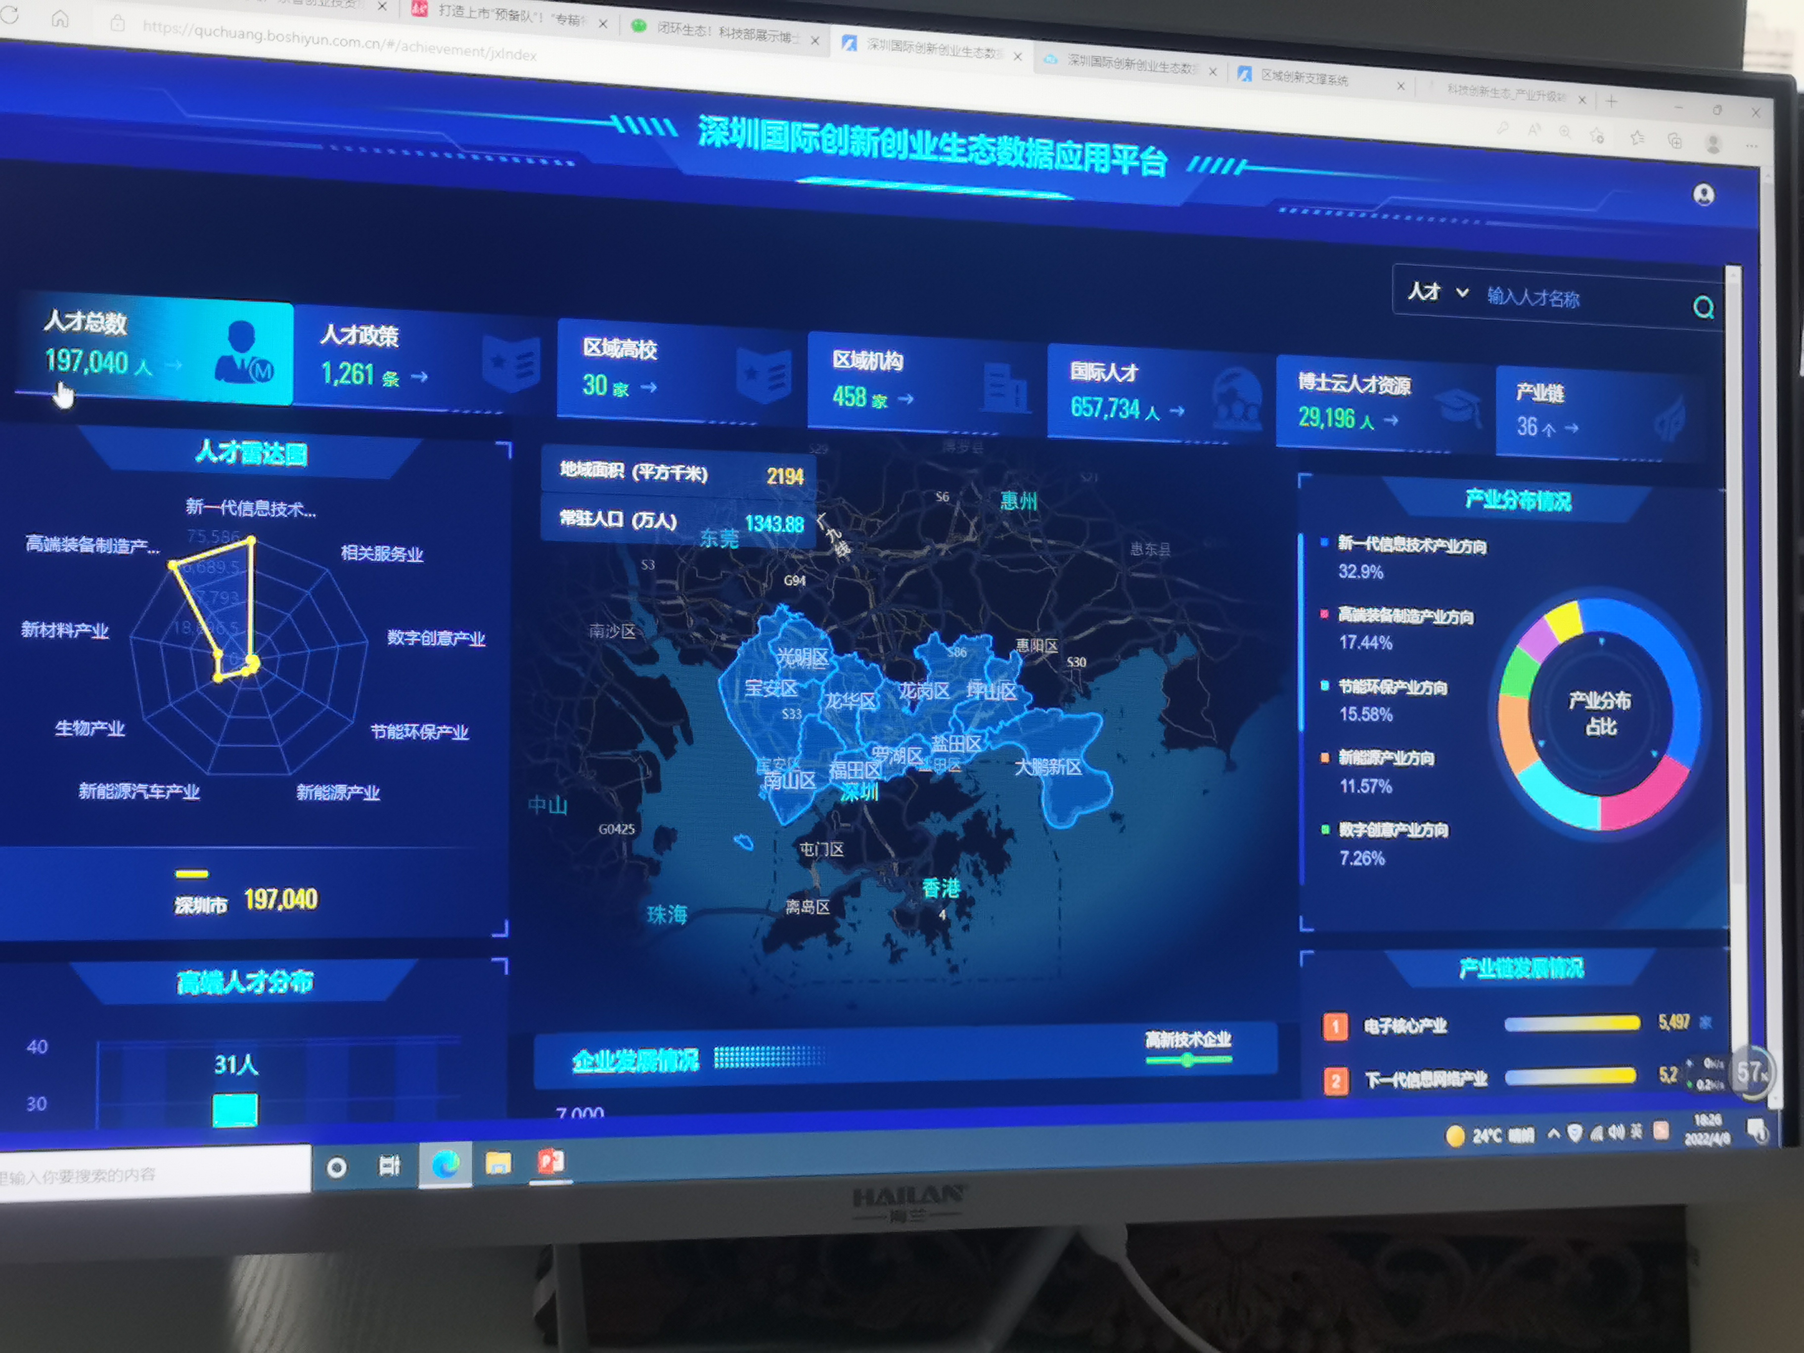Select 大鹏新区 on the Shenzhen map
This screenshot has height=1353, width=1804.
[x=1048, y=767]
